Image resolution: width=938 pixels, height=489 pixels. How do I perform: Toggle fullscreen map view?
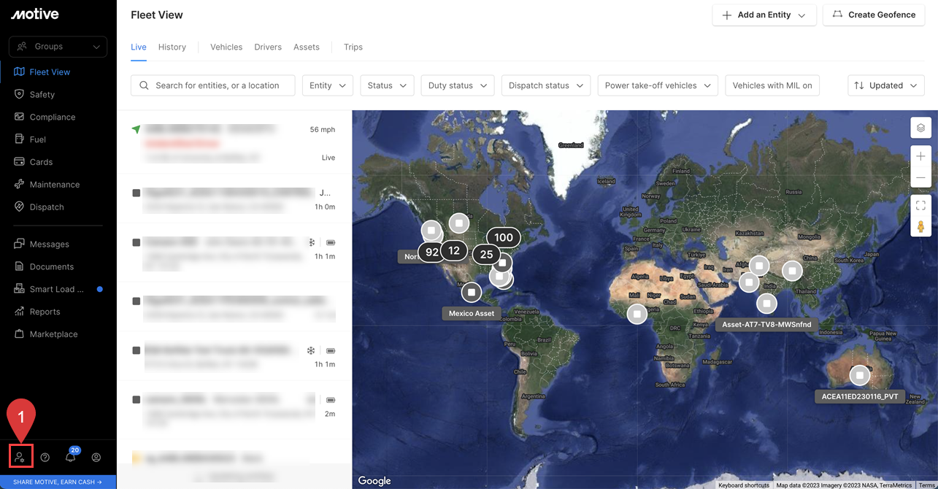coord(920,206)
